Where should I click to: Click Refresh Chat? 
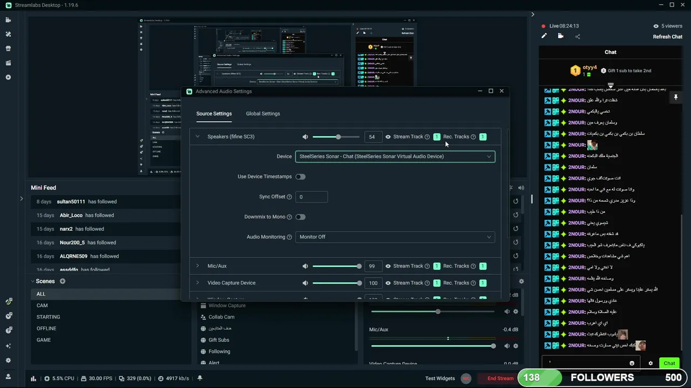(x=668, y=37)
